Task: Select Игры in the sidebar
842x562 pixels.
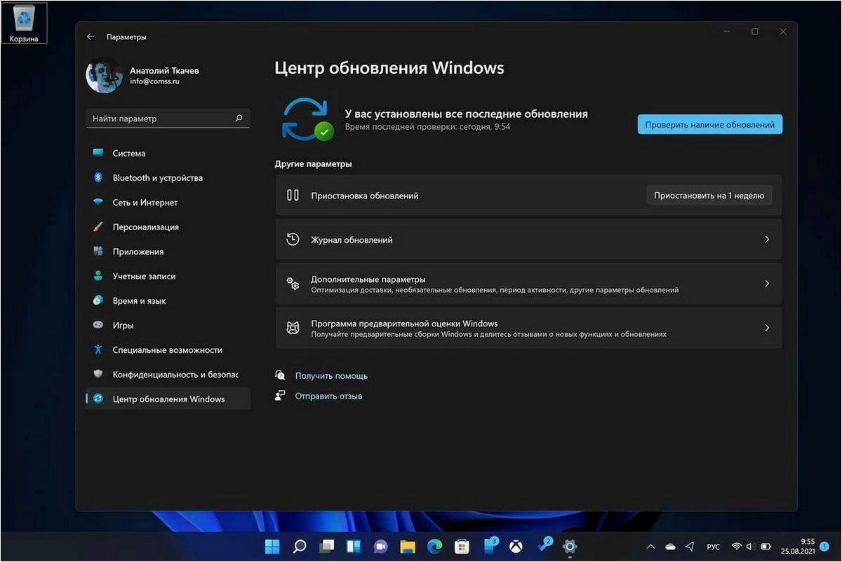Action: point(168,325)
